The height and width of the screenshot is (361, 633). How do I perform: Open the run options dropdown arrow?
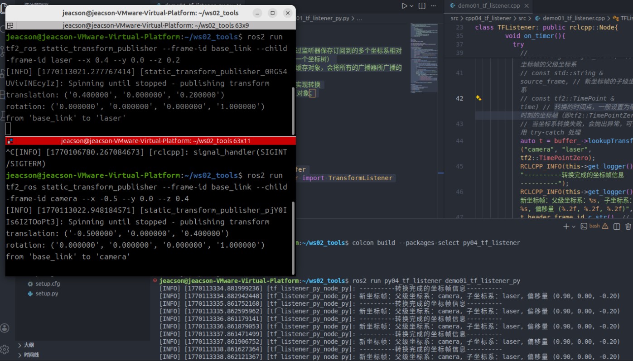[412, 6]
